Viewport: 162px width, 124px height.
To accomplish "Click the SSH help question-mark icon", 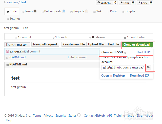I will 125,53.
